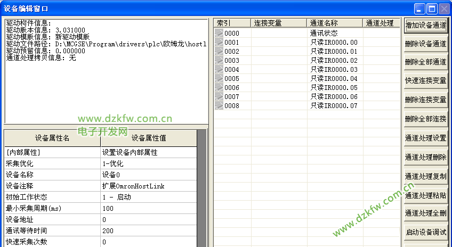Open 通道处理设置 dialog

tap(425, 138)
